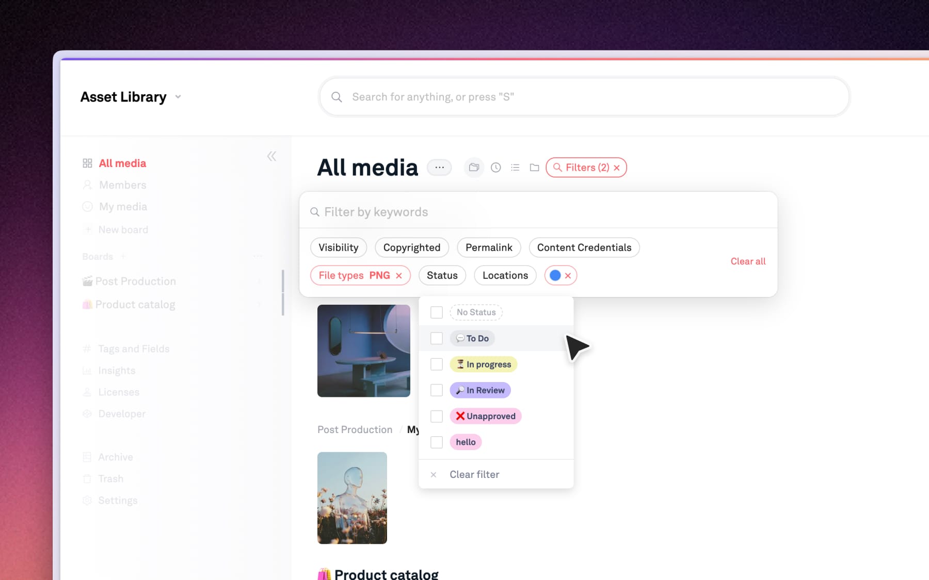Click the Filters (2) button

tap(586, 168)
